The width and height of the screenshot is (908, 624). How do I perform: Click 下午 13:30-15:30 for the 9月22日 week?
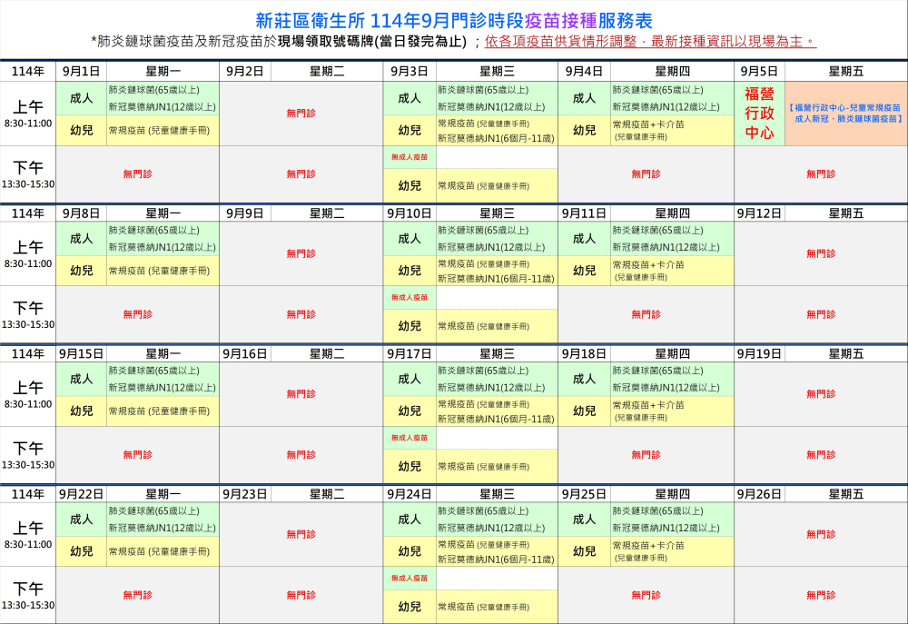click(28, 595)
